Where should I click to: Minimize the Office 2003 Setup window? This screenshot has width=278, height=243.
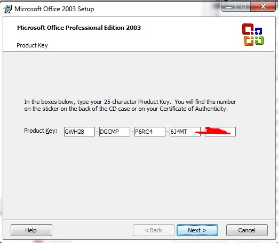point(228,7)
